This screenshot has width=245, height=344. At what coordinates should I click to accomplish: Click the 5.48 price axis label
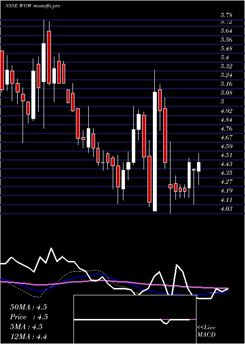[x=226, y=49]
